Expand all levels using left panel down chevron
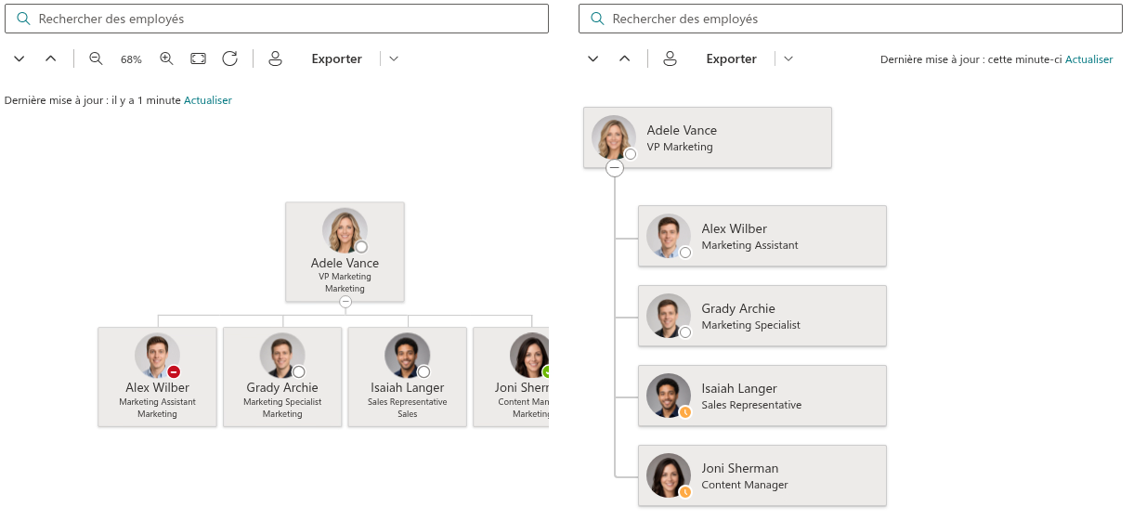 tap(20, 58)
